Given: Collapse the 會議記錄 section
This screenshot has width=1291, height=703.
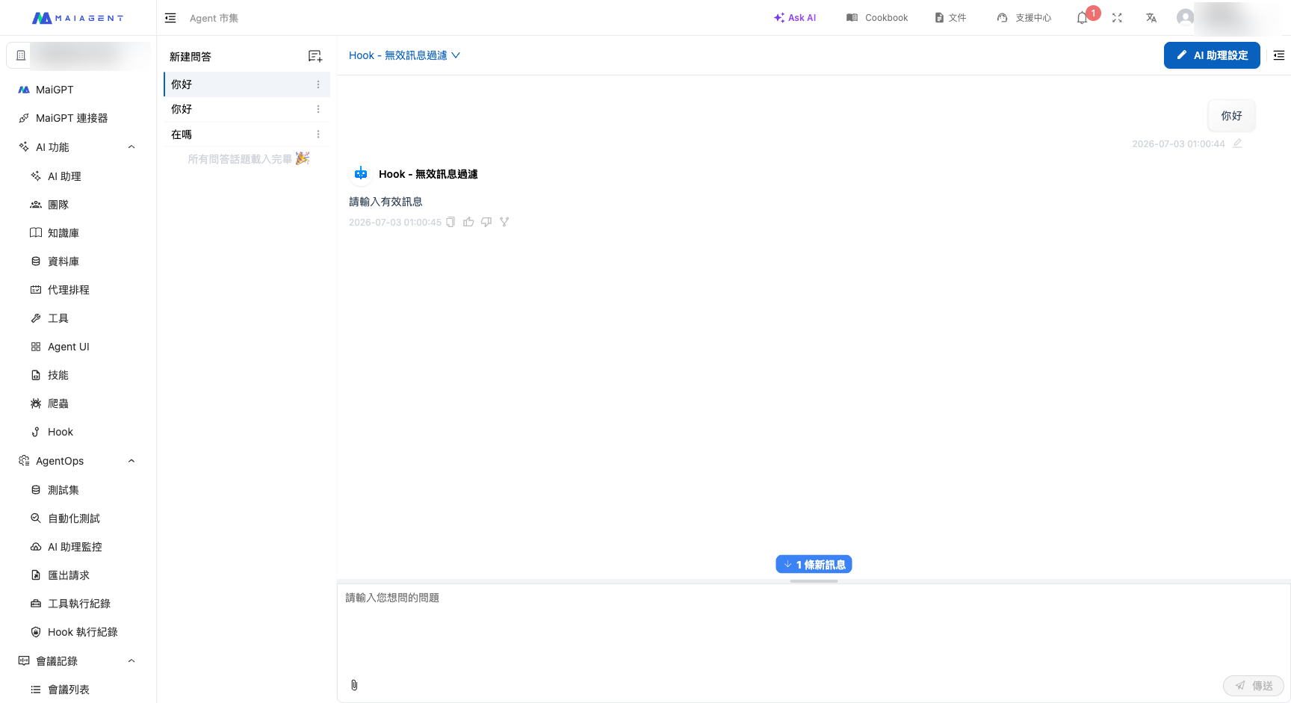Looking at the screenshot, I should [x=131, y=661].
